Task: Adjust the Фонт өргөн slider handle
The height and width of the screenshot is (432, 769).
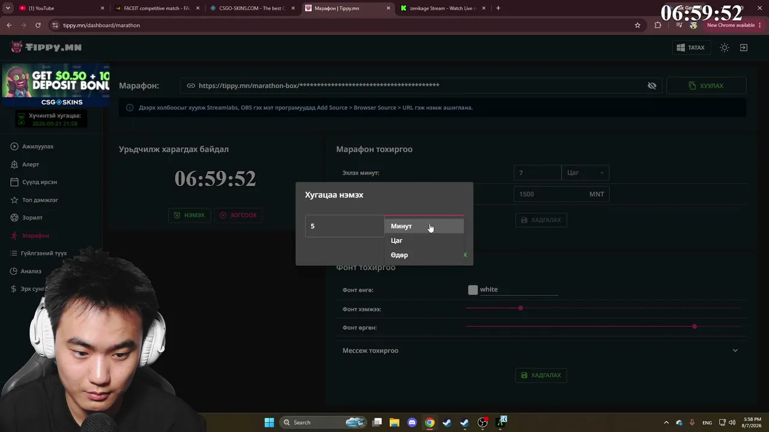Action: tap(695, 326)
